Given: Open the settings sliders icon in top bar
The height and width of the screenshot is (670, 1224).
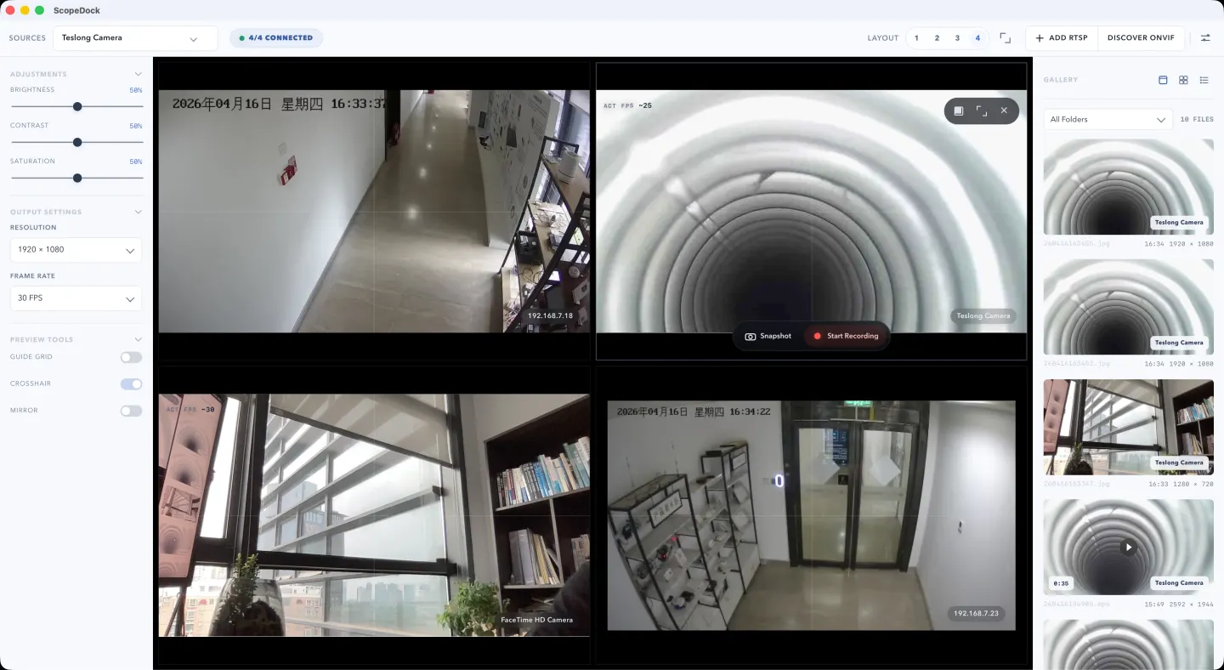Looking at the screenshot, I should [1205, 38].
